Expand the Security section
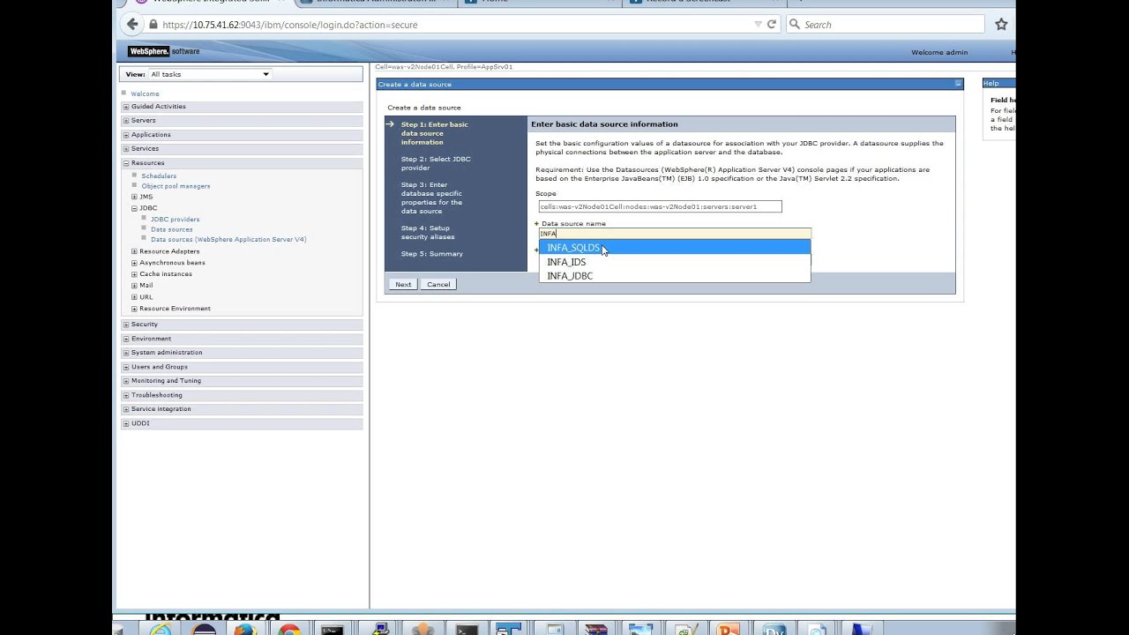1129x635 pixels. tap(125, 325)
